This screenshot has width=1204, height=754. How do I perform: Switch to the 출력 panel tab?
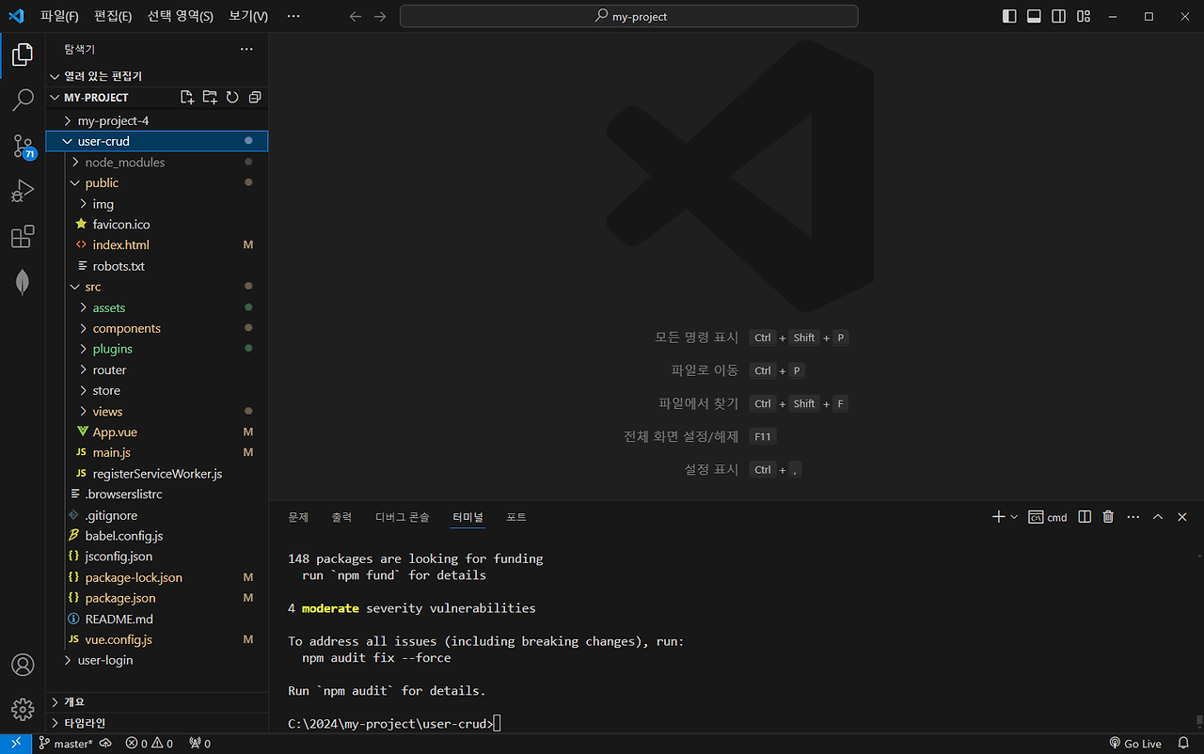(x=341, y=517)
